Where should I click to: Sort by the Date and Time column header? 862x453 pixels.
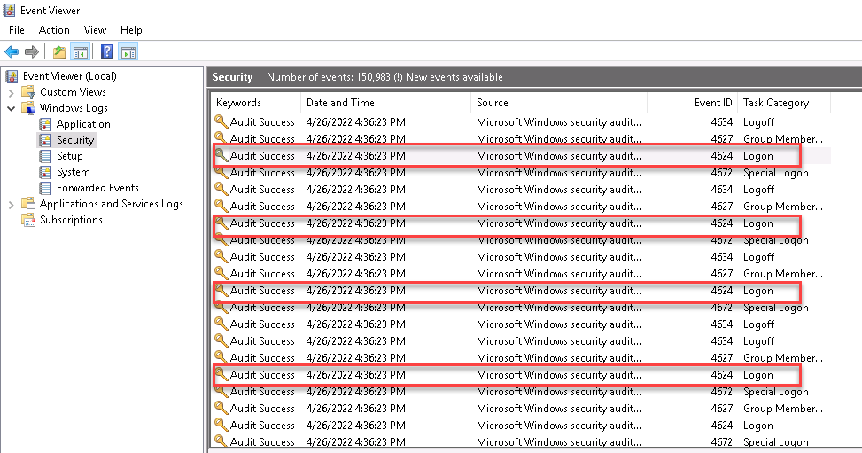coord(386,103)
